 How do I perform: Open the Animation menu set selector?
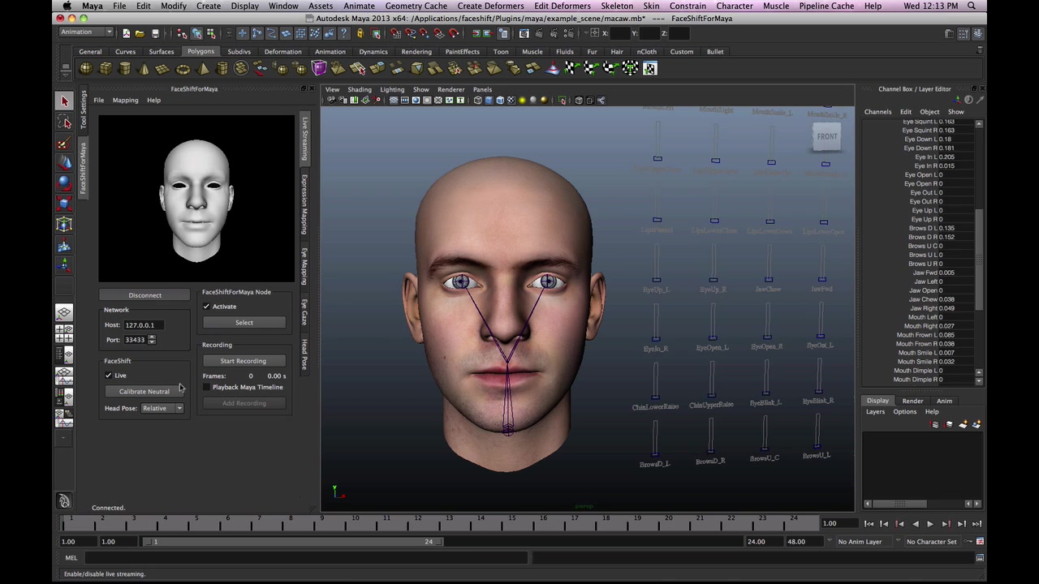pos(85,32)
